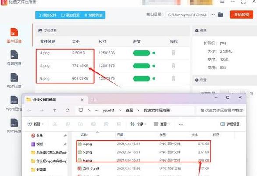
Task: Click the orange 开始转换 start button
Action: [x=242, y=14]
